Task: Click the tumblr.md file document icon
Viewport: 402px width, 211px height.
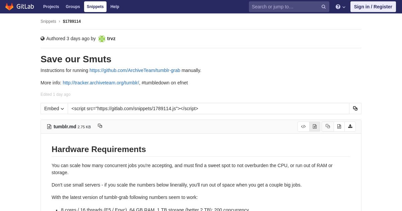Action: (49, 127)
